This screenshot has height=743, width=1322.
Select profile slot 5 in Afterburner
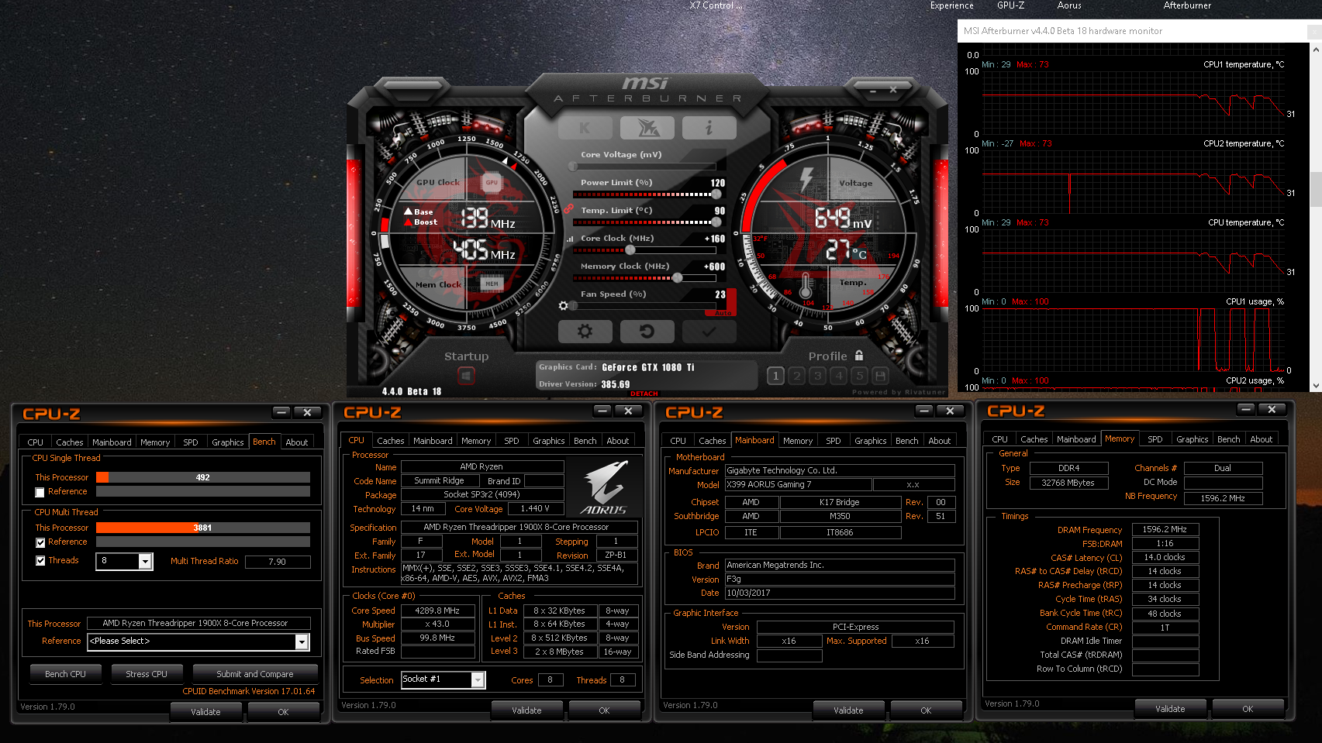tap(859, 376)
